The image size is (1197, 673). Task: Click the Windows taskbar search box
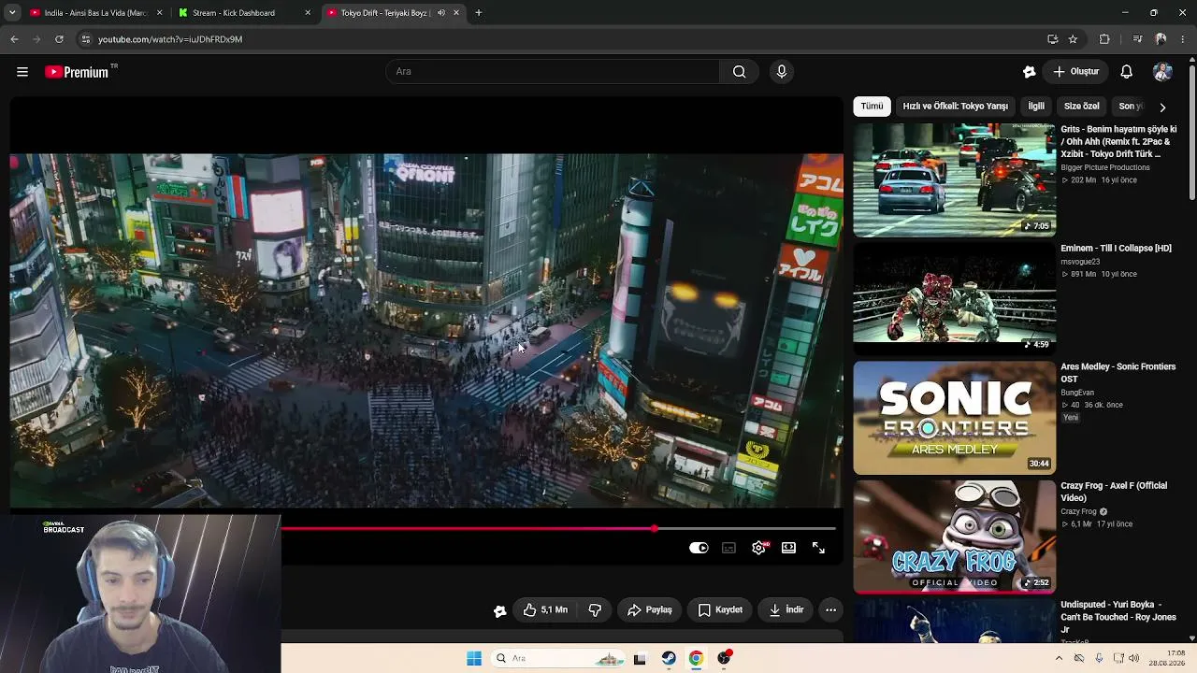coord(558,658)
